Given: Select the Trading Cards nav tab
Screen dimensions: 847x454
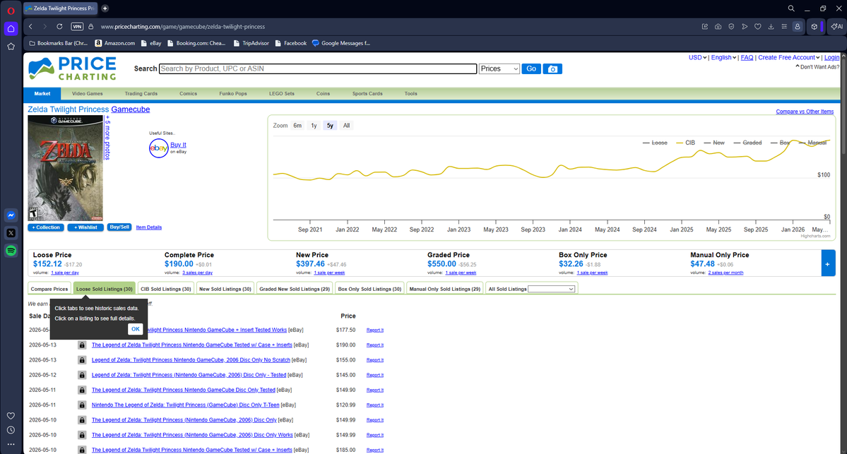Looking at the screenshot, I should [x=141, y=93].
